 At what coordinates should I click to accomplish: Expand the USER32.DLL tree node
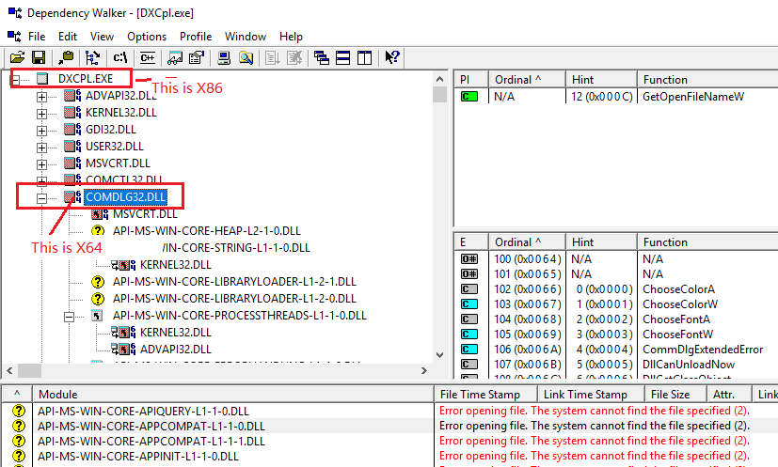[x=41, y=148]
